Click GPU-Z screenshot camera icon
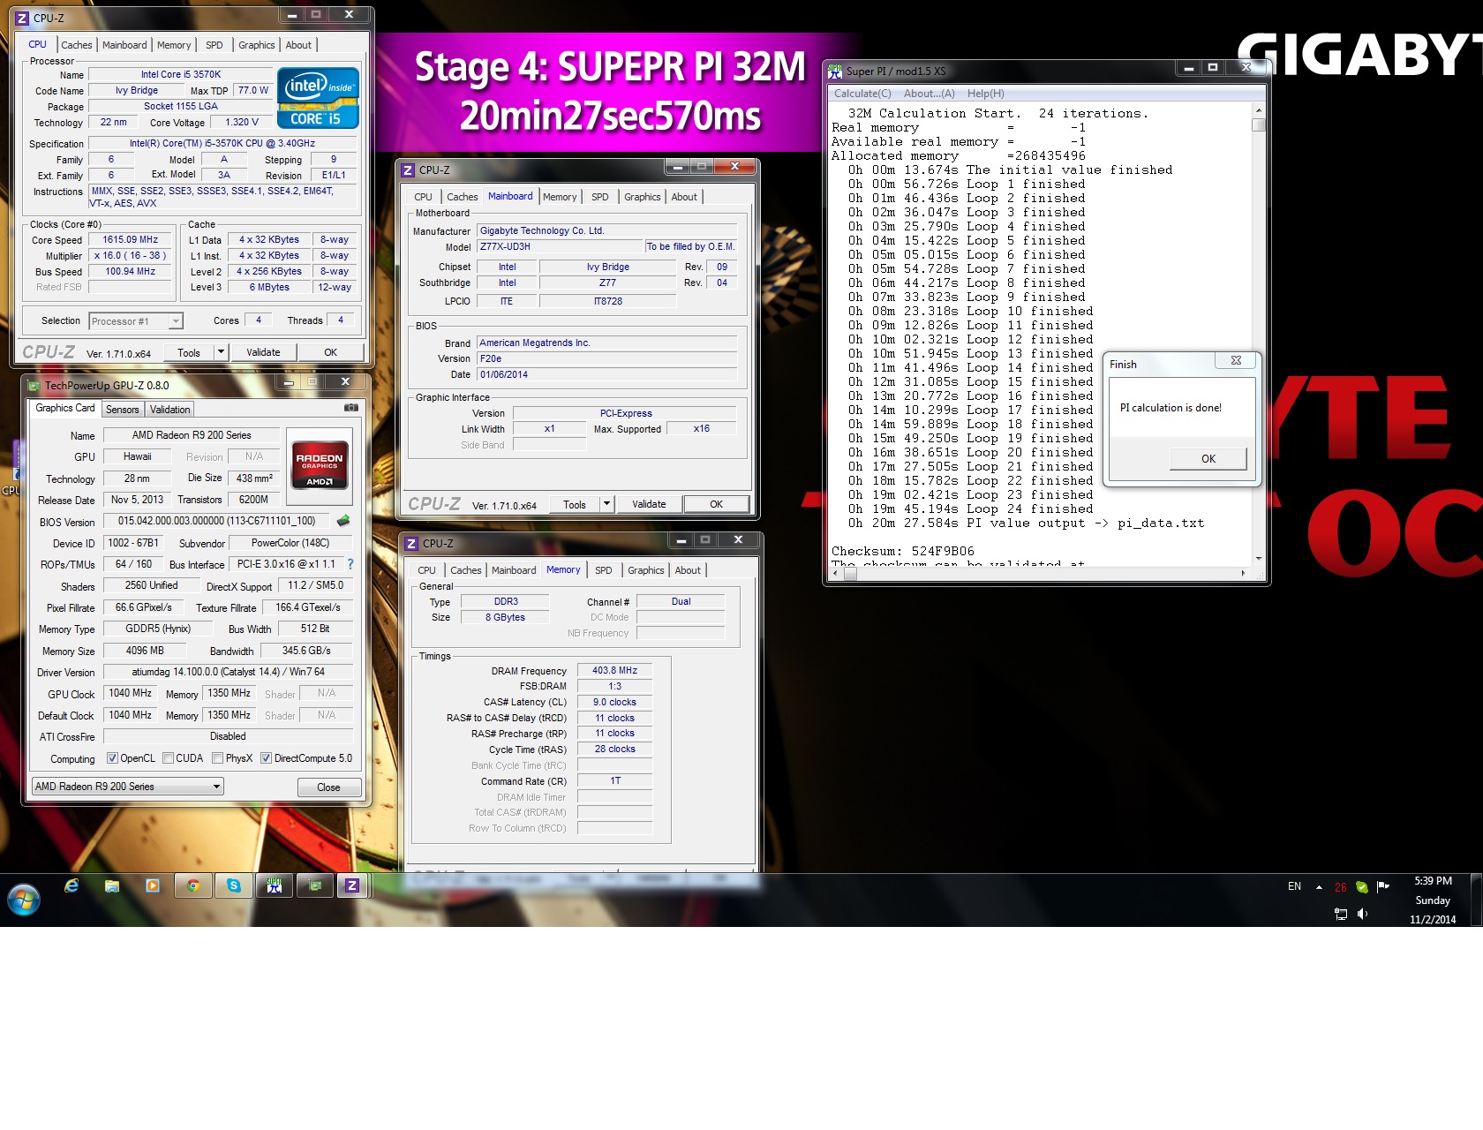The image size is (1483, 1130). [x=350, y=408]
